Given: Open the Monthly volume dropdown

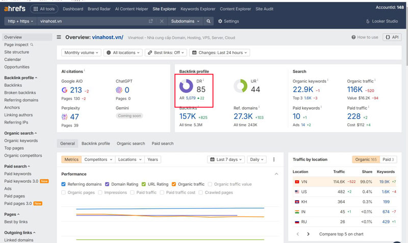Looking at the screenshot, I should coord(81,53).
